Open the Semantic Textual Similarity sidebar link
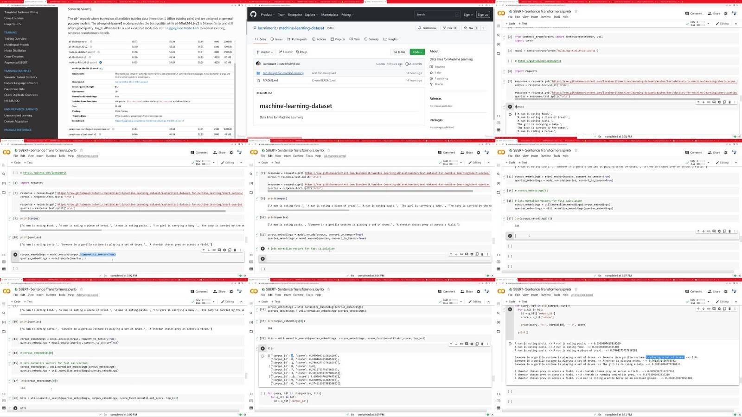Viewport: 742px width, 417px height. [x=20, y=77]
